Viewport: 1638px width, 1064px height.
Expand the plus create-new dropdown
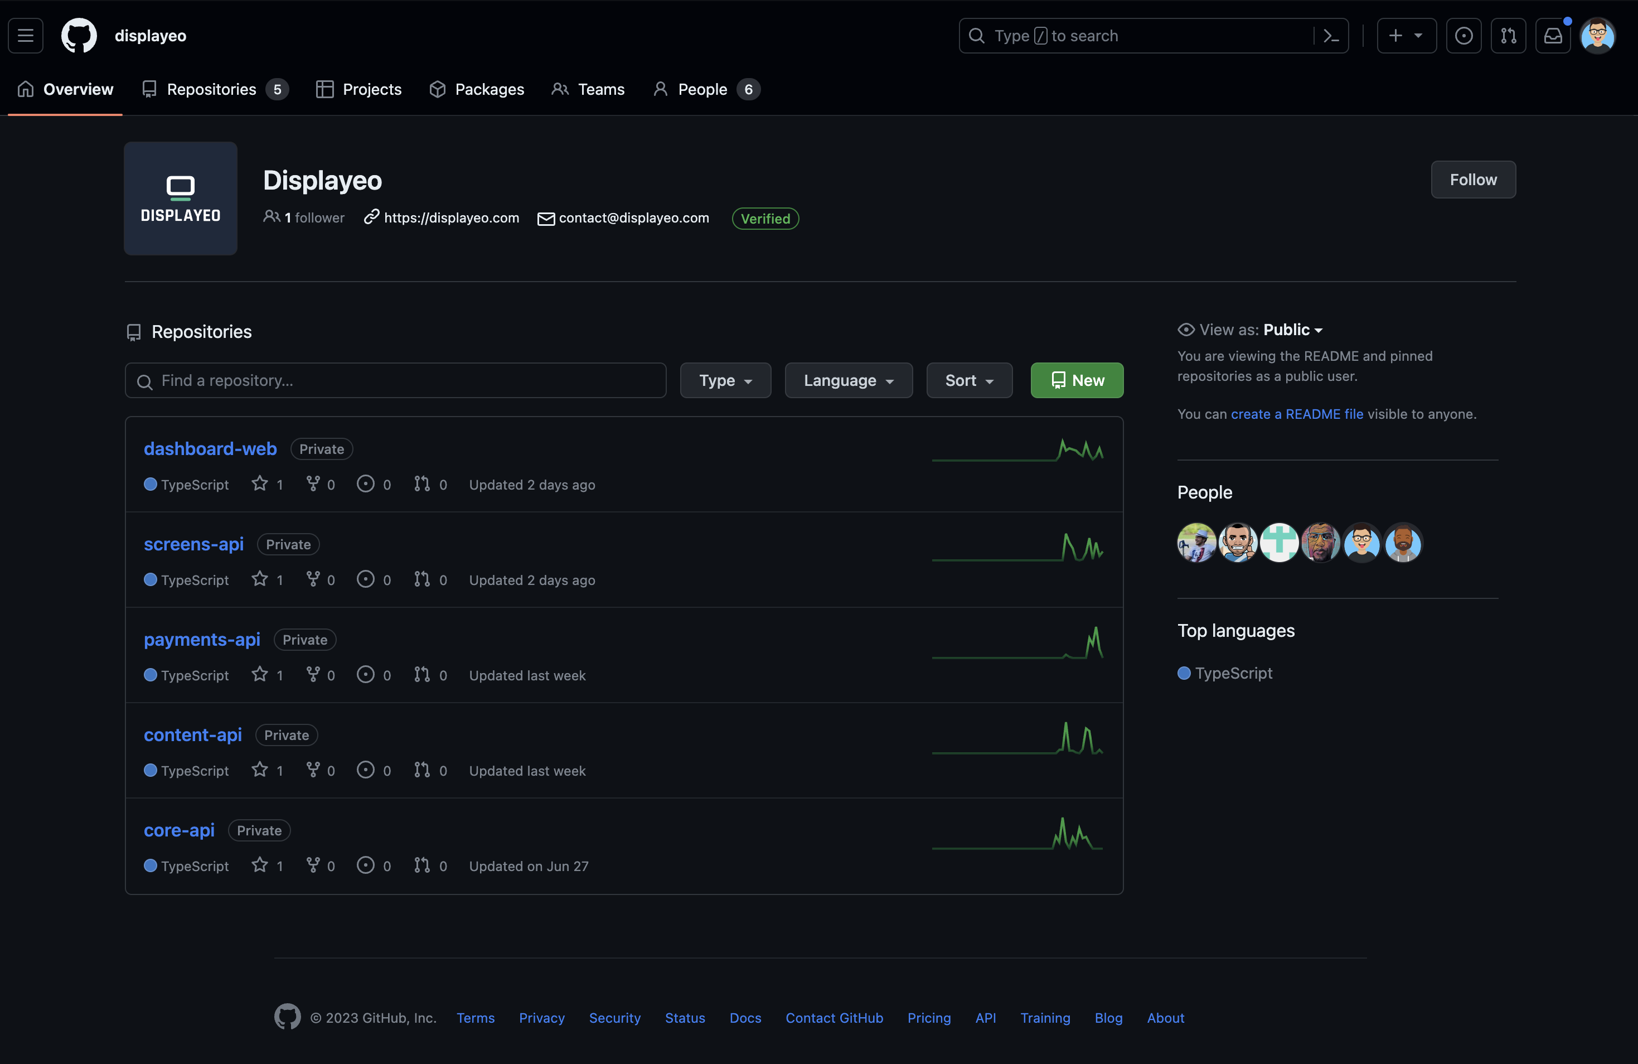coord(1406,35)
